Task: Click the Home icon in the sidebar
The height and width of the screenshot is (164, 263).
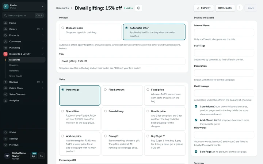Action: click(x=5, y=23)
